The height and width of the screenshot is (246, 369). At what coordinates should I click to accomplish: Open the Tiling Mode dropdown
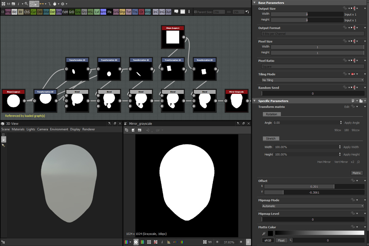pyautogui.click(x=313, y=80)
